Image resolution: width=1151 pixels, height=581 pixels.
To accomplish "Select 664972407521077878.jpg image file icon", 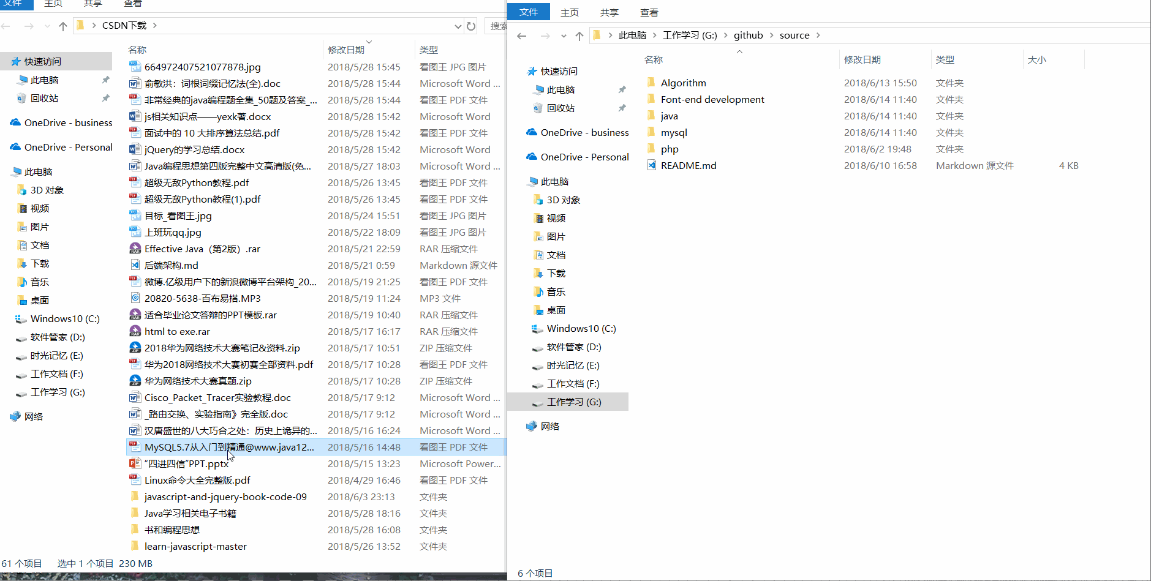I will click(x=135, y=67).
